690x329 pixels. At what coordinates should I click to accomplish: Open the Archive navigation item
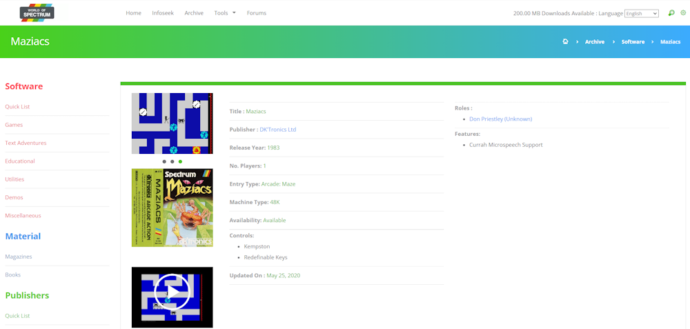pyautogui.click(x=194, y=13)
